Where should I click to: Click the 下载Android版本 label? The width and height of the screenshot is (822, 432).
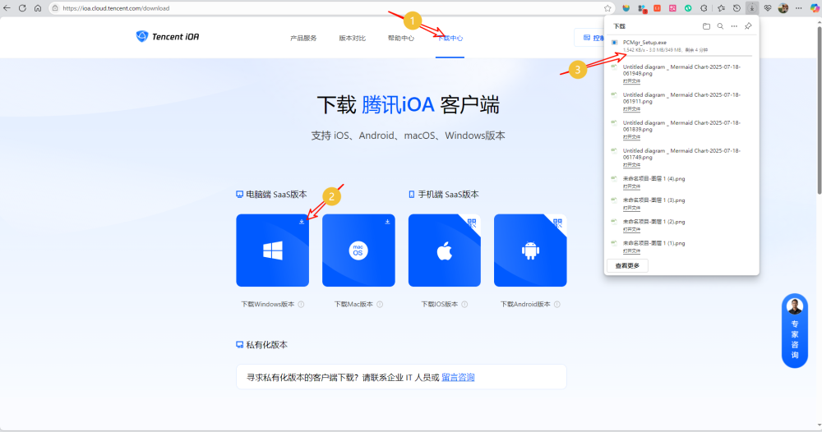tap(525, 304)
